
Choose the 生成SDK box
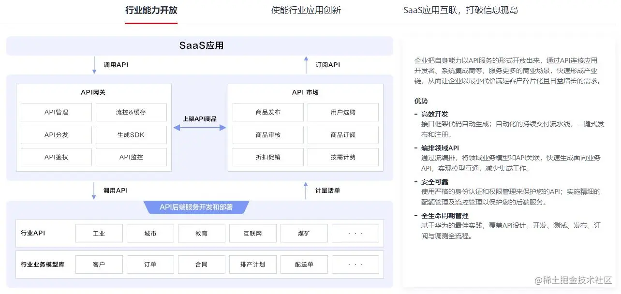(131, 135)
